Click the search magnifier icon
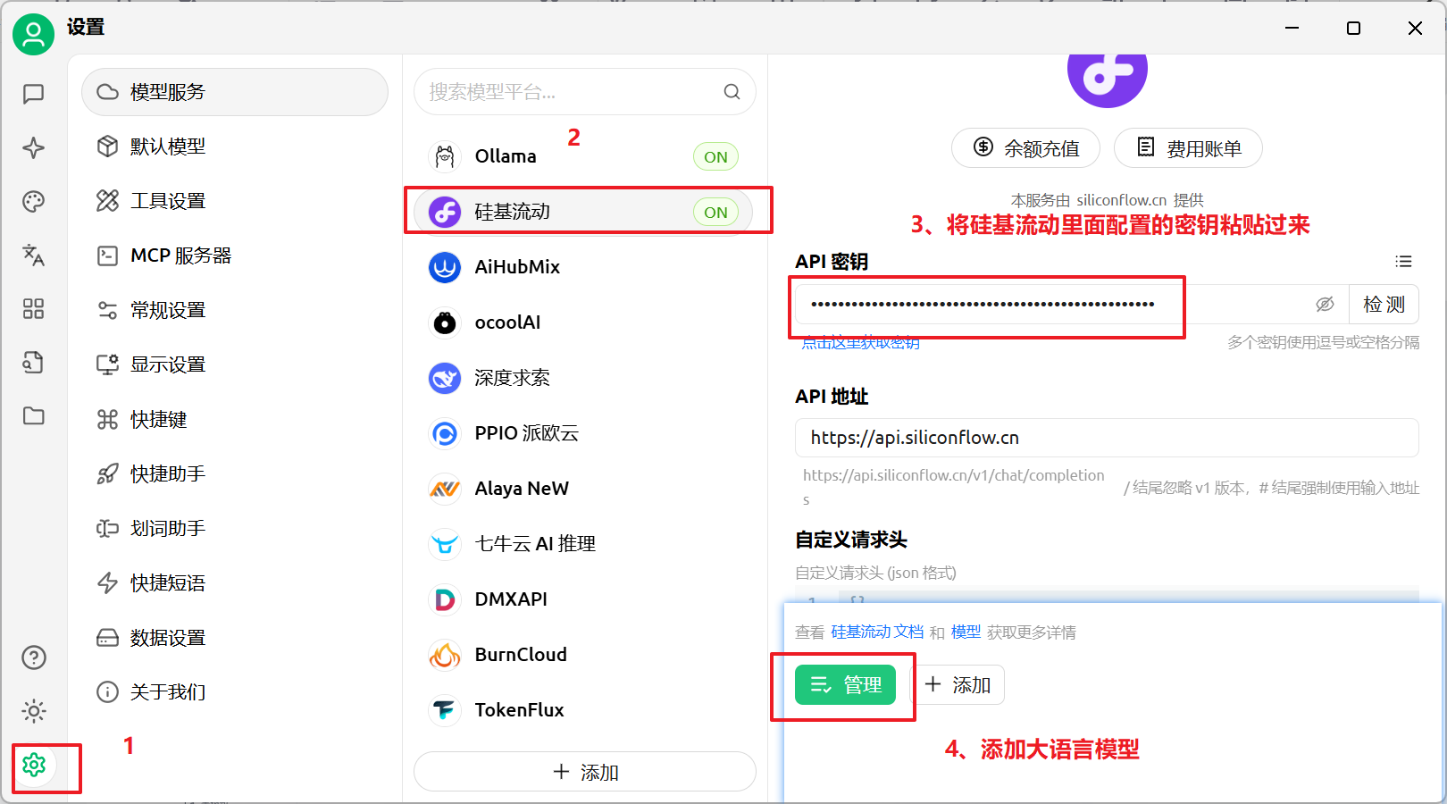1447x804 pixels. click(x=732, y=91)
